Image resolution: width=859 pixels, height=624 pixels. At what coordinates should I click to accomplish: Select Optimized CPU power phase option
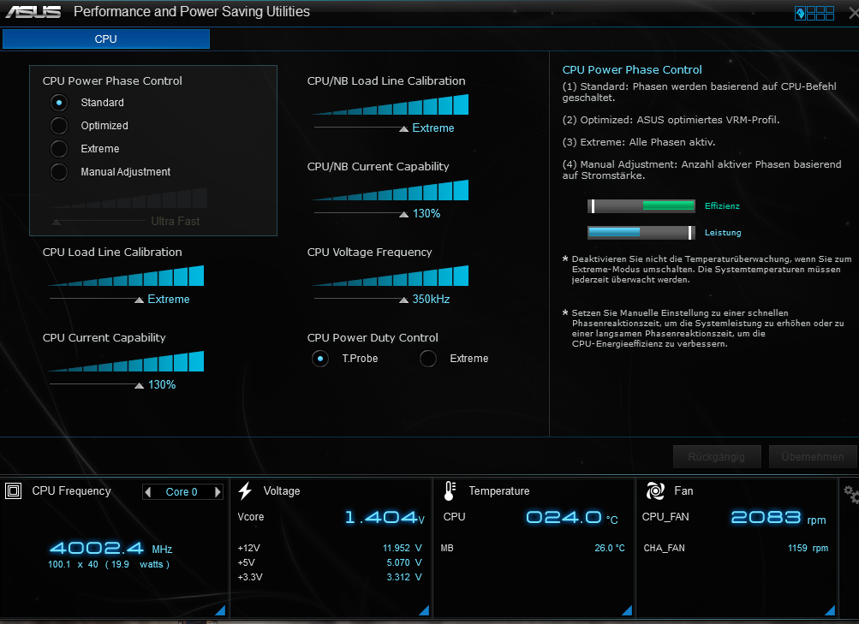[59, 125]
